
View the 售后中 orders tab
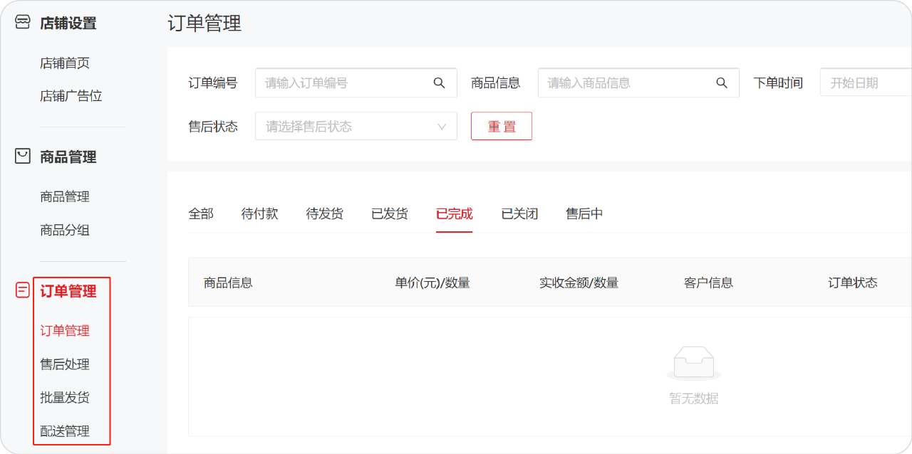click(584, 214)
